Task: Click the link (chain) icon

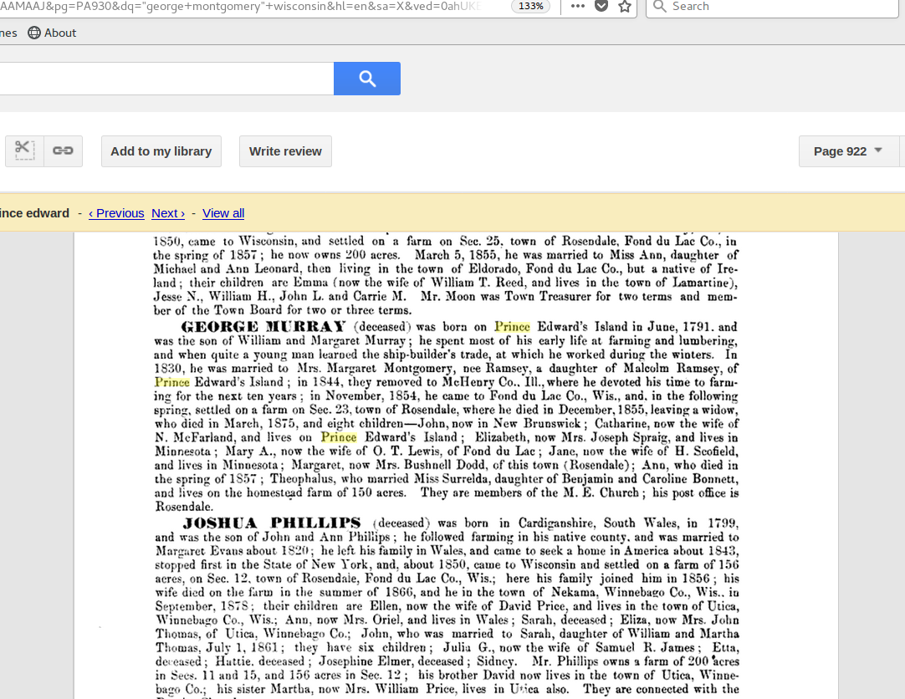Action: (x=63, y=151)
